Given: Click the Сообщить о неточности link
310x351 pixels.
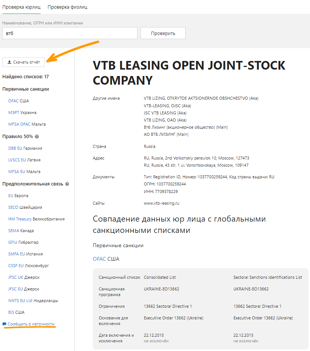Looking at the screenshot, I should point(31,324).
